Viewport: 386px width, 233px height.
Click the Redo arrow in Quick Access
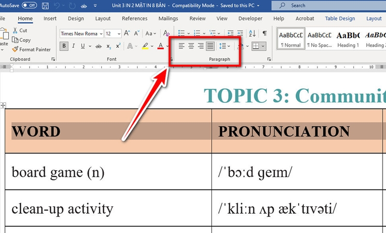click(72, 6)
